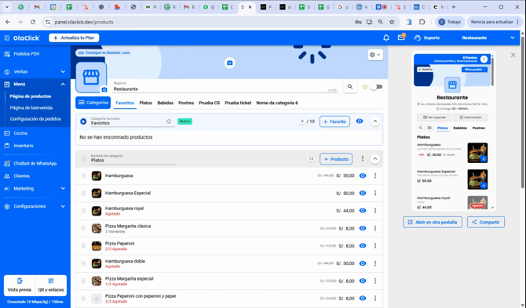This screenshot has width=526, height=308.
Task: Toggle visibility of Pizza Margarita especial
Action: 363,281
